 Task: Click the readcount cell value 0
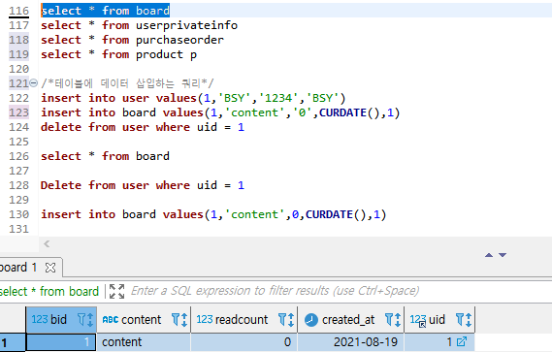tap(244, 342)
